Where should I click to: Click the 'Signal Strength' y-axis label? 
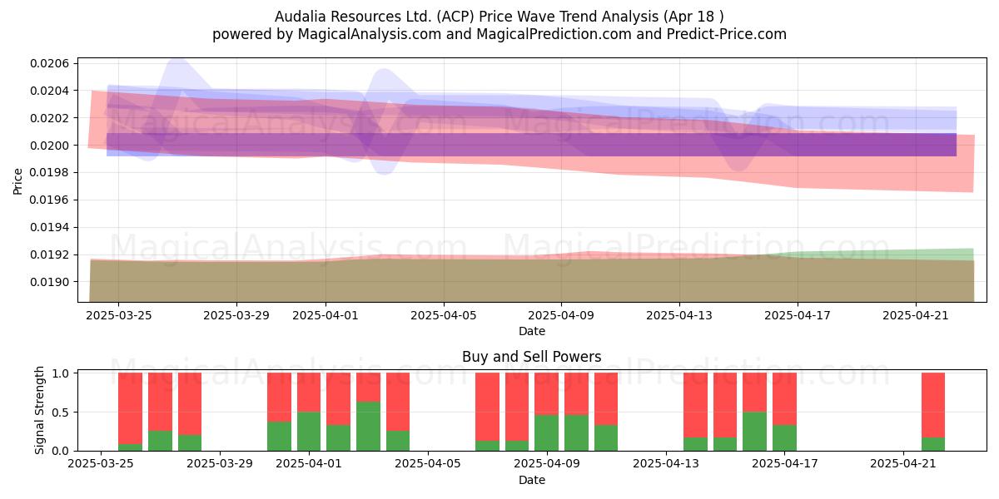(x=39, y=412)
